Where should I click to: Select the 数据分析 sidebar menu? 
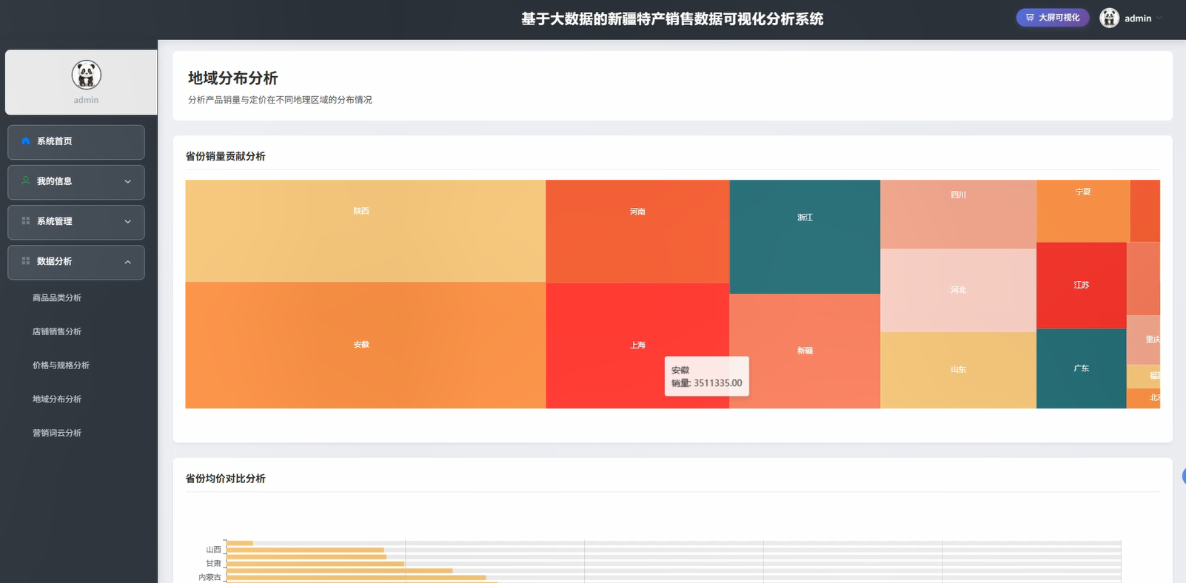(x=76, y=262)
